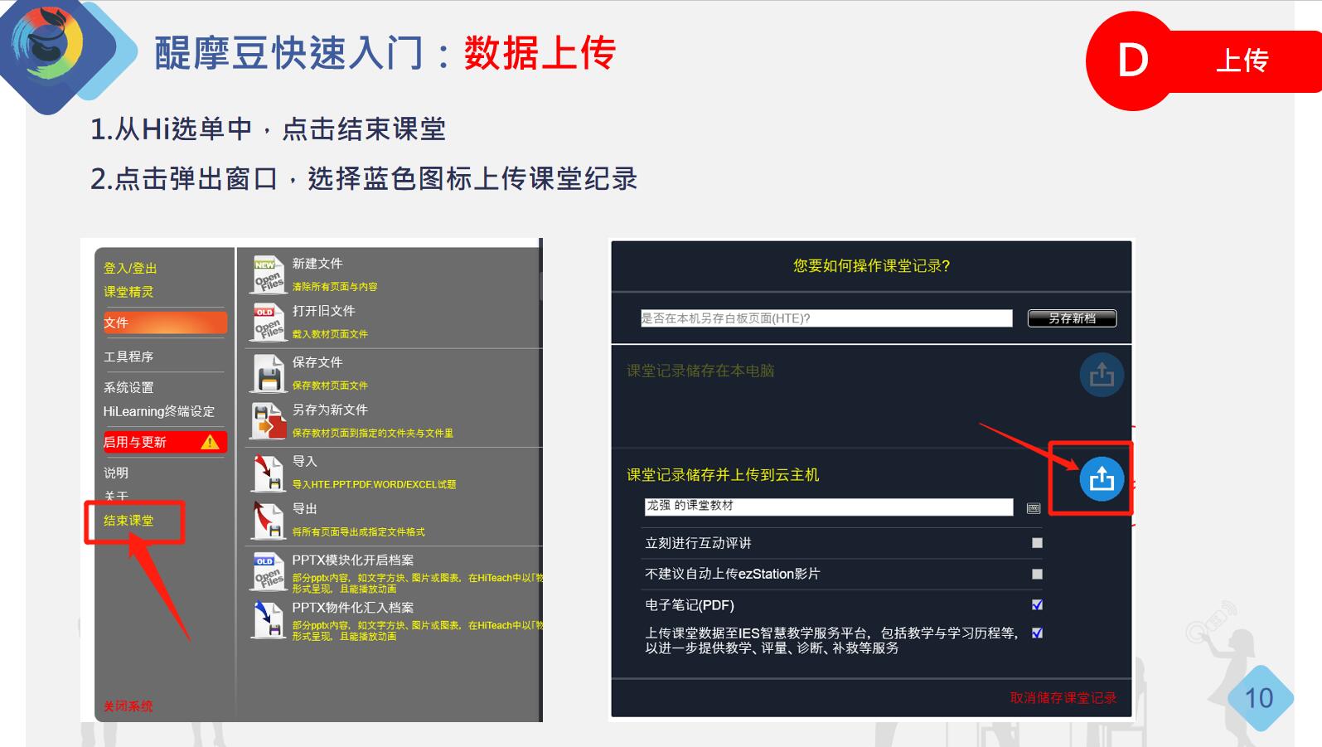Click the Export (导出) icon
This screenshot has height=747, width=1322.
pyautogui.click(x=268, y=520)
